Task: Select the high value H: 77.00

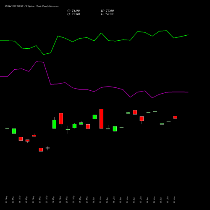Action: (108, 11)
